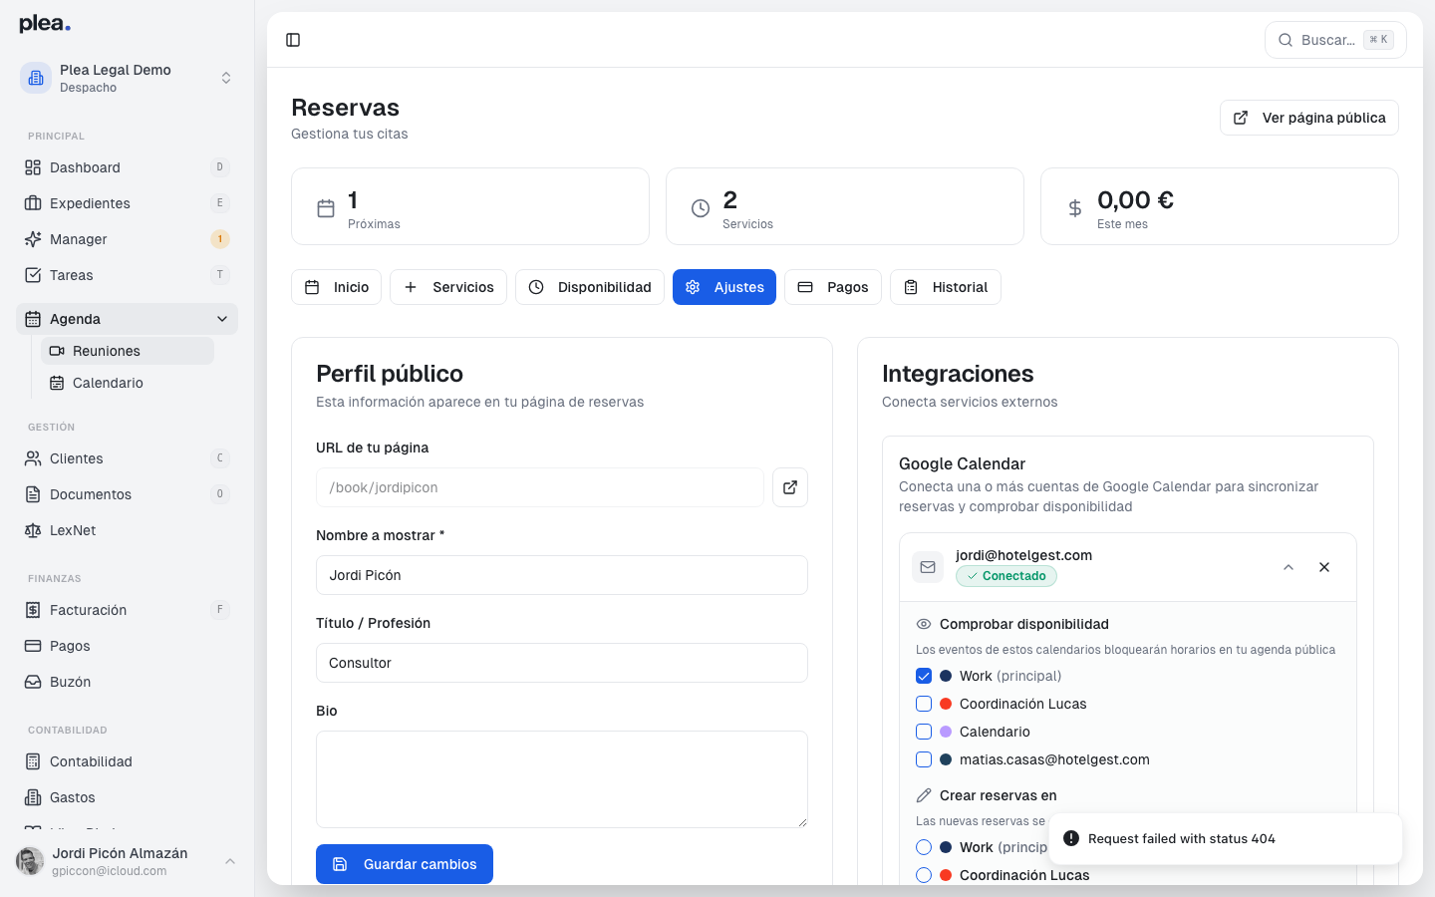1435x897 pixels.
Task: Open the Calendario item in the sidebar
Action: [108, 383]
